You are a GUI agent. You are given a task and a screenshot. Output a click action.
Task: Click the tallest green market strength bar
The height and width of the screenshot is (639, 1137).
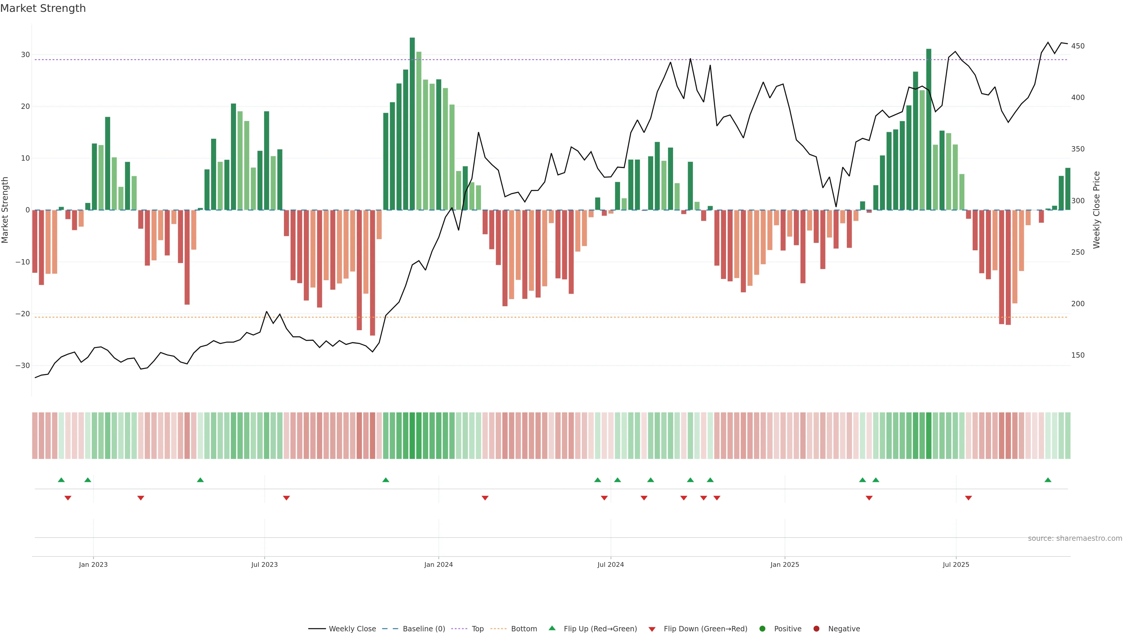pos(412,123)
